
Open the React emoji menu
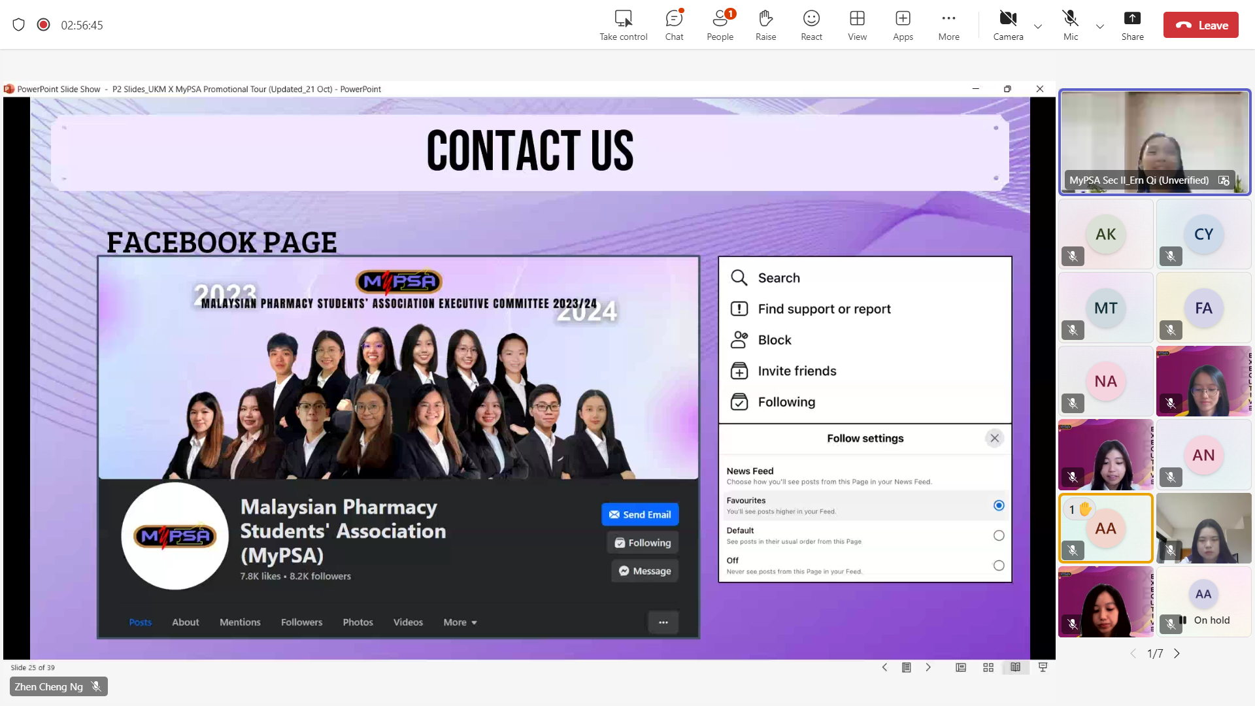coord(811,25)
